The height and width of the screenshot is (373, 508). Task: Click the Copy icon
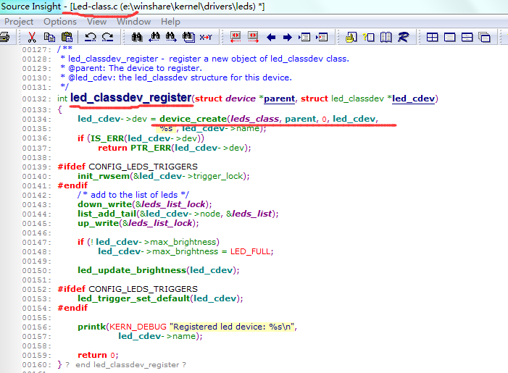click(49, 37)
